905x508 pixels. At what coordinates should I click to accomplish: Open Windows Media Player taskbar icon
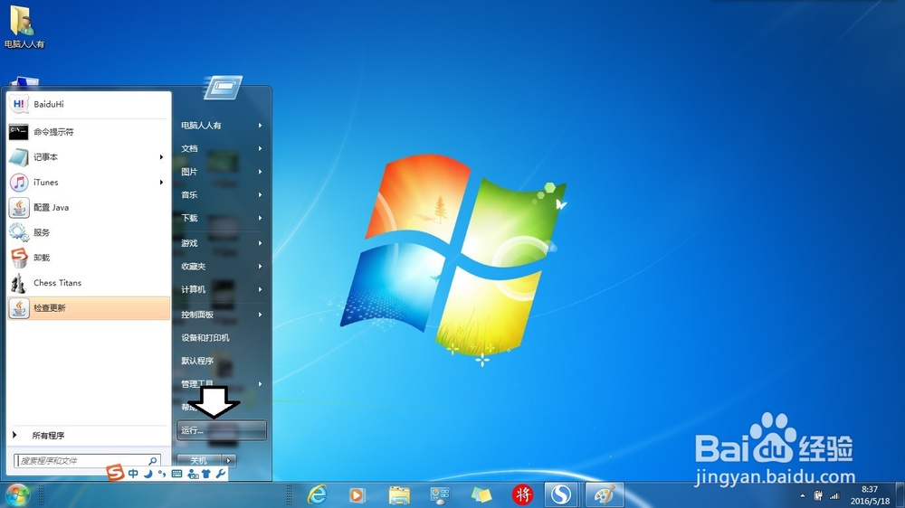pos(357,495)
